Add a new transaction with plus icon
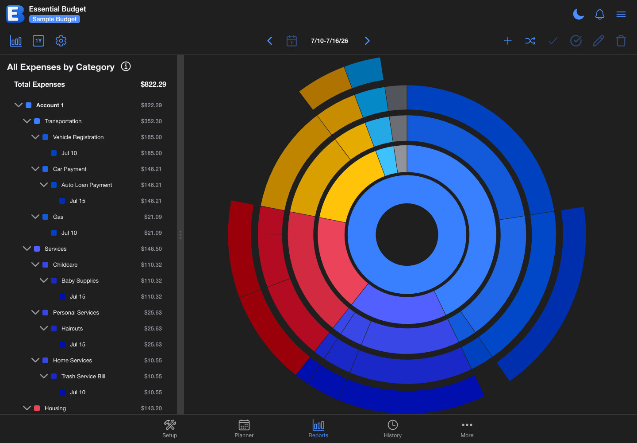Screen dimensions: 637x443 coord(508,41)
